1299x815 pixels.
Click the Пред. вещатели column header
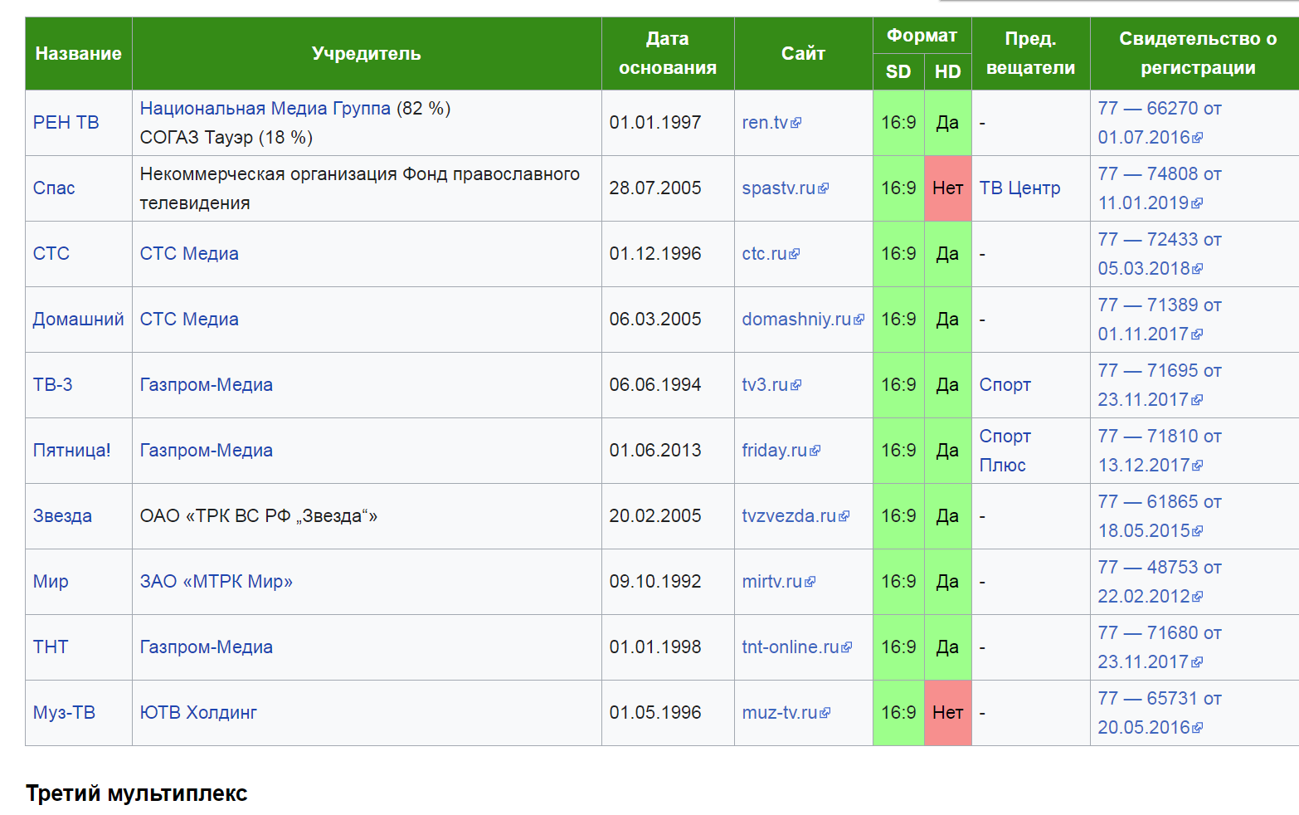point(1031,54)
